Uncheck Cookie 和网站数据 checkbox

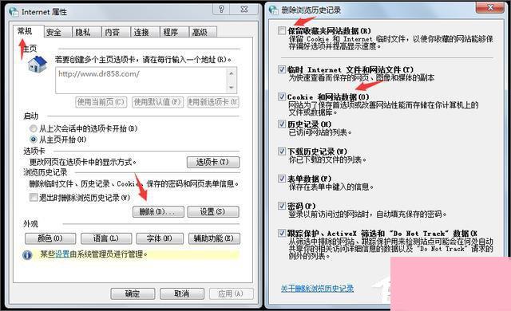coord(282,96)
